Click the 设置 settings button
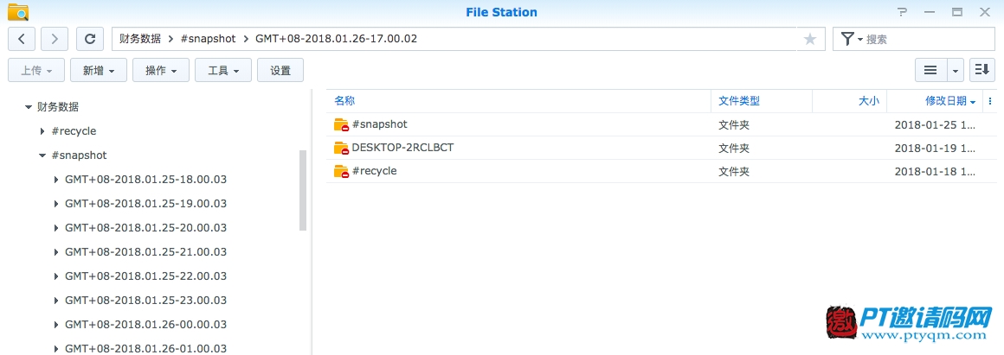This screenshot has height=355, width=1004. point(280,70)
